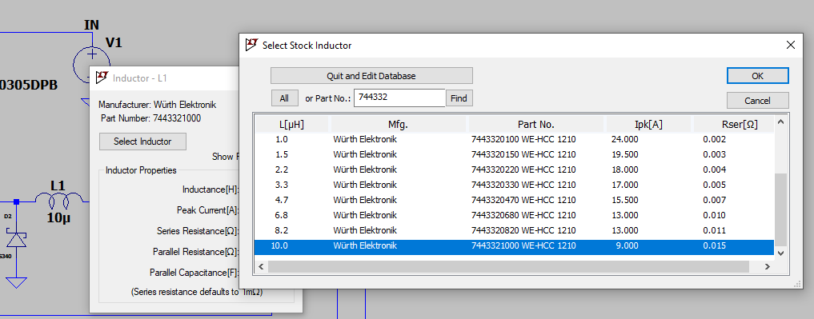The image size is (814, 319).
Task: Click inductance value 6.8 in list
Action: (282, 215)
